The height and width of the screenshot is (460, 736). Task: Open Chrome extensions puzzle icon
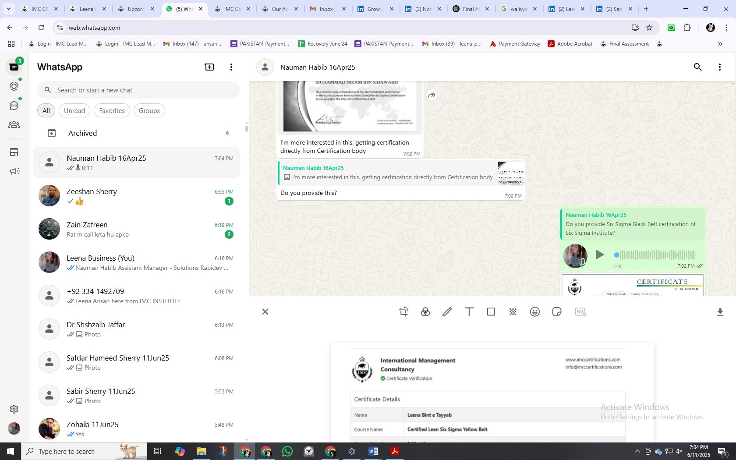click(687, 28)
